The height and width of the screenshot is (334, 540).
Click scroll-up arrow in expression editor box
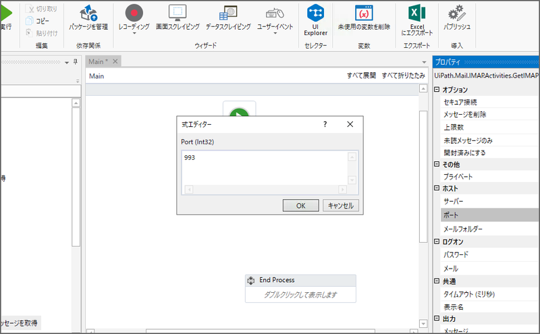352,157
